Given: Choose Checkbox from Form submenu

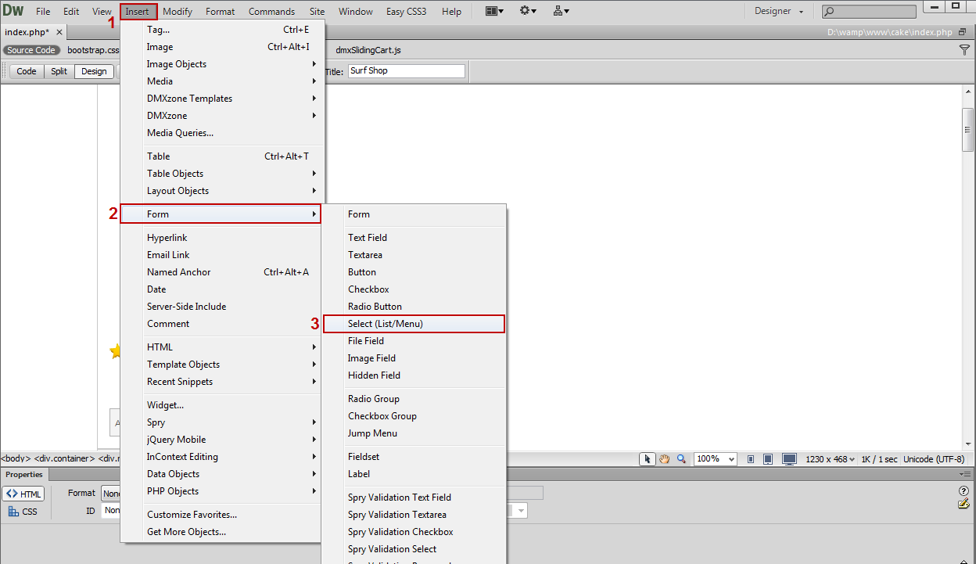Looking at the screenshot, I should coord(414,289).
